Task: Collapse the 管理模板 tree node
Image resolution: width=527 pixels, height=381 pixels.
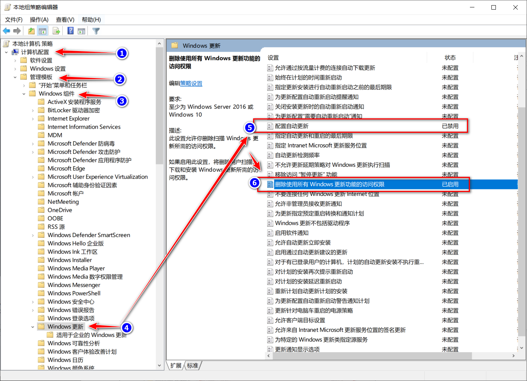Action: point(15,77)
